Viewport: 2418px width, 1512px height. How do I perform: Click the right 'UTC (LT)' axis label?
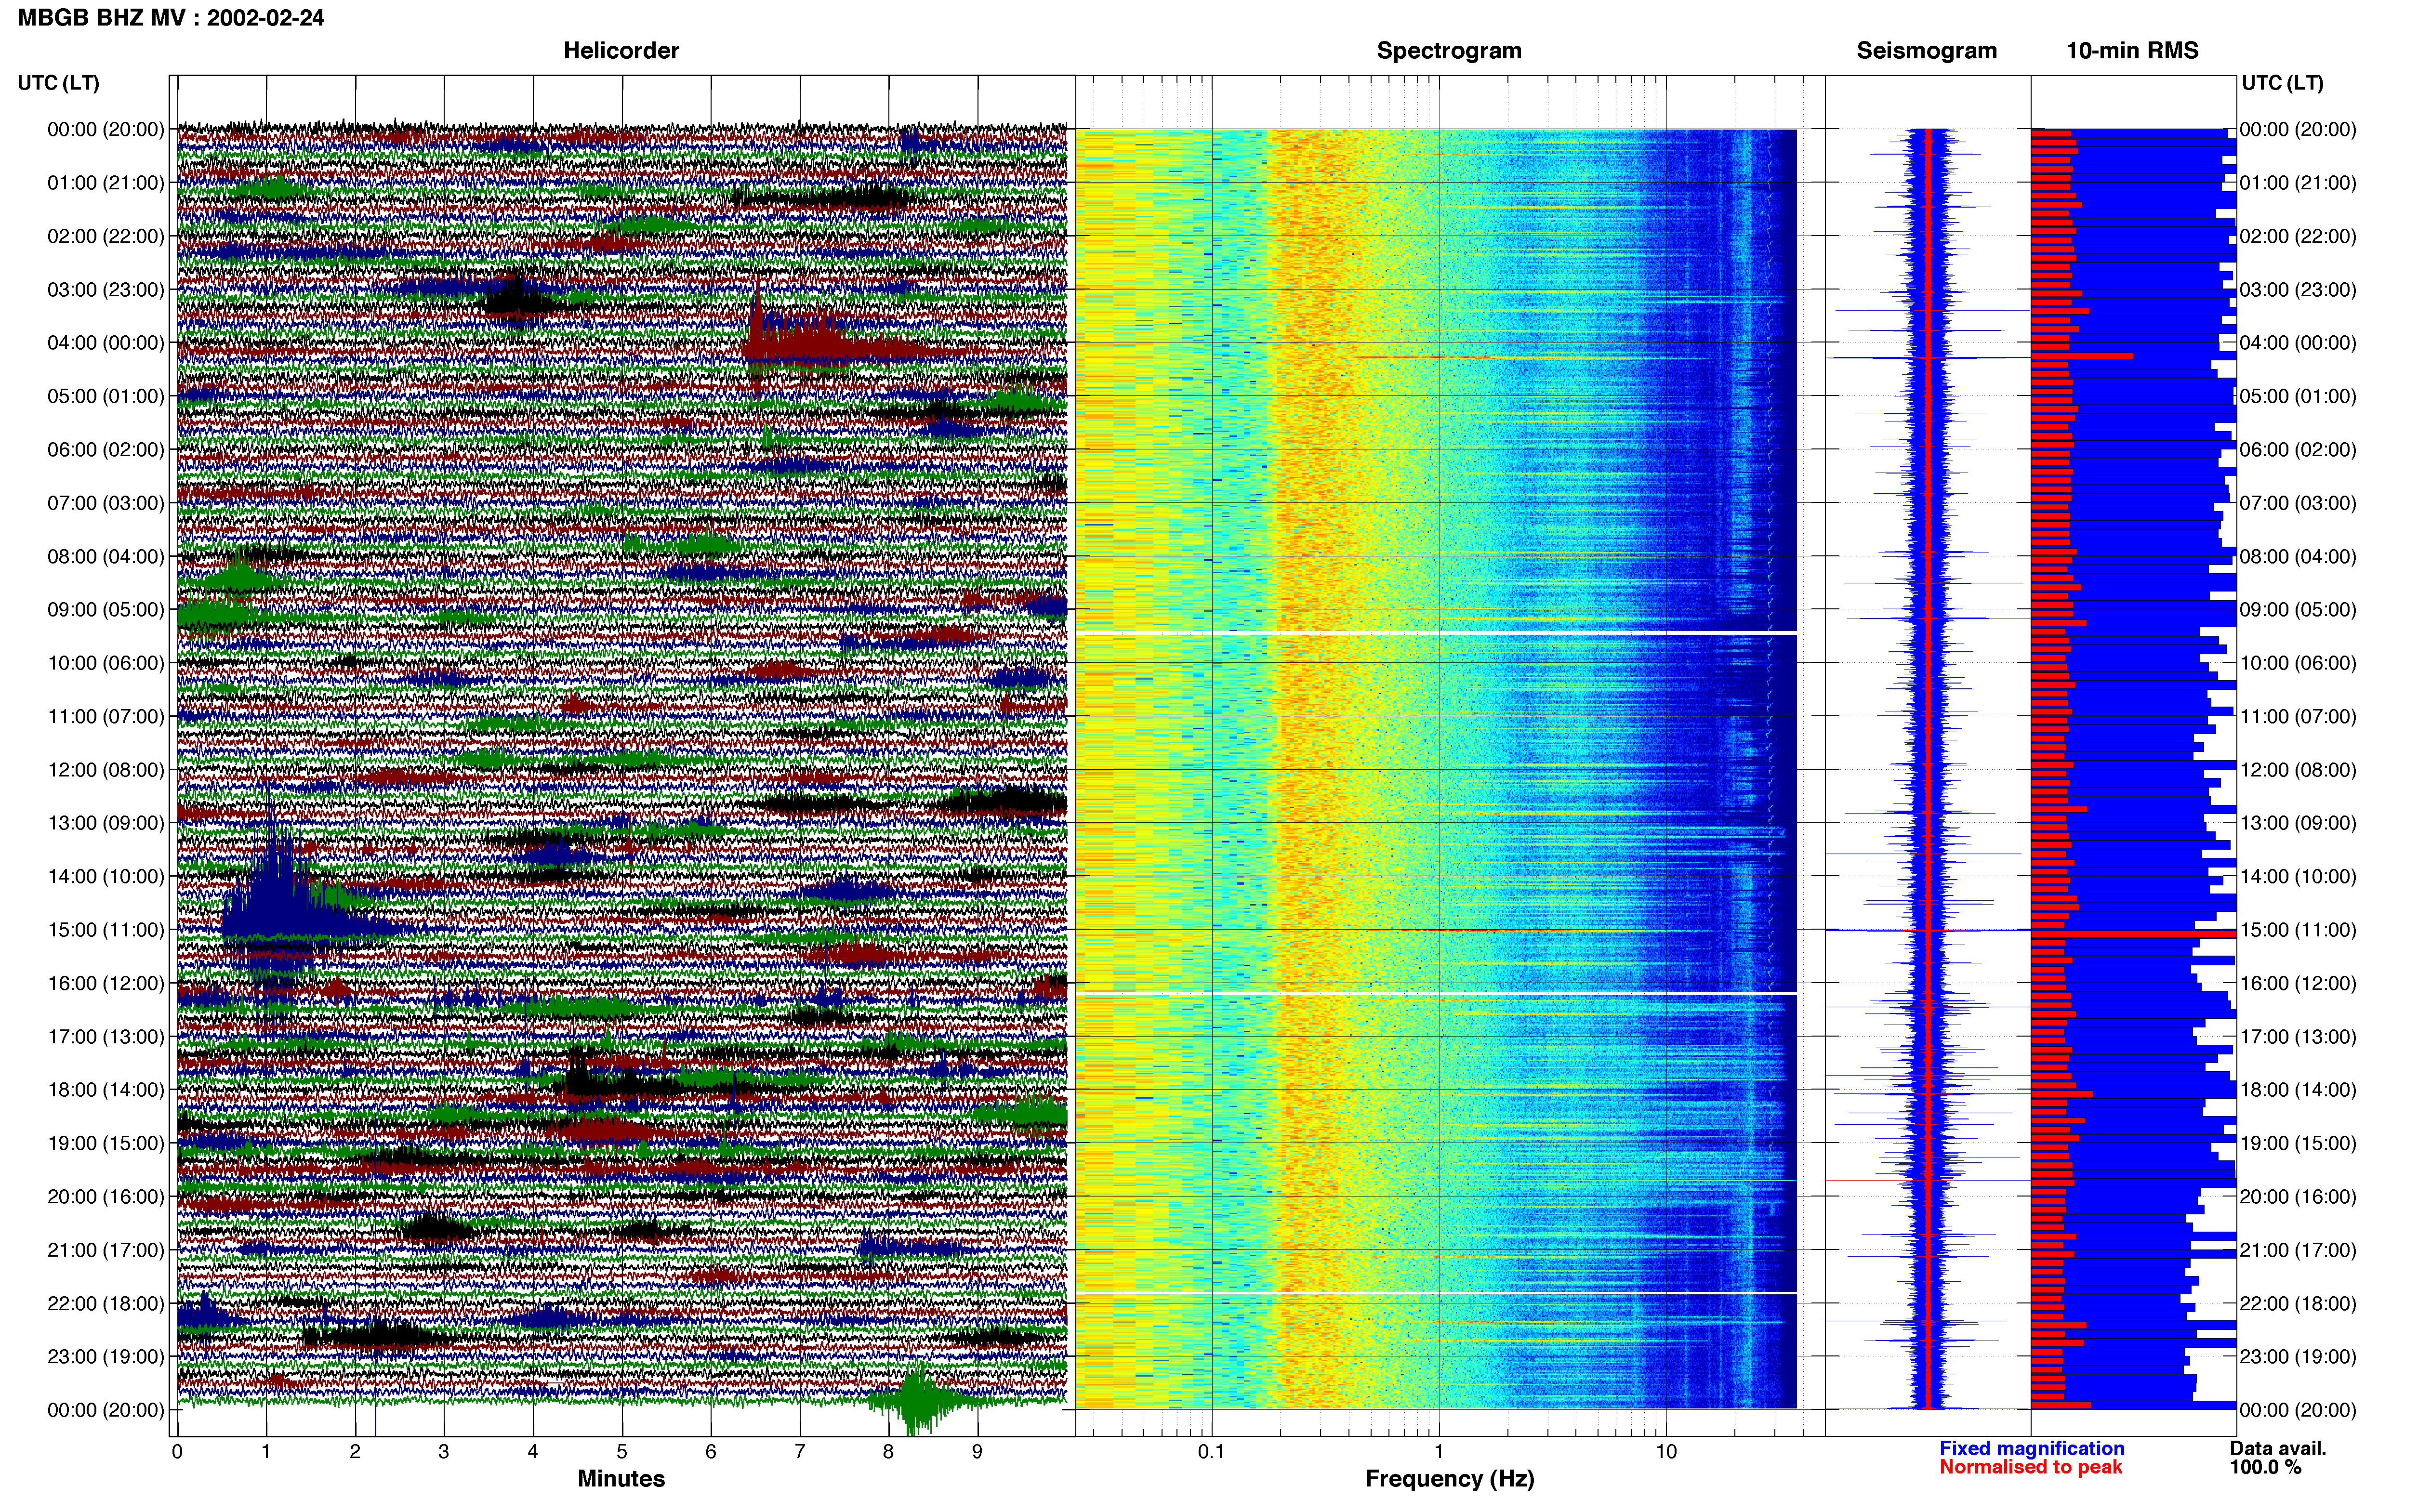2282,83
